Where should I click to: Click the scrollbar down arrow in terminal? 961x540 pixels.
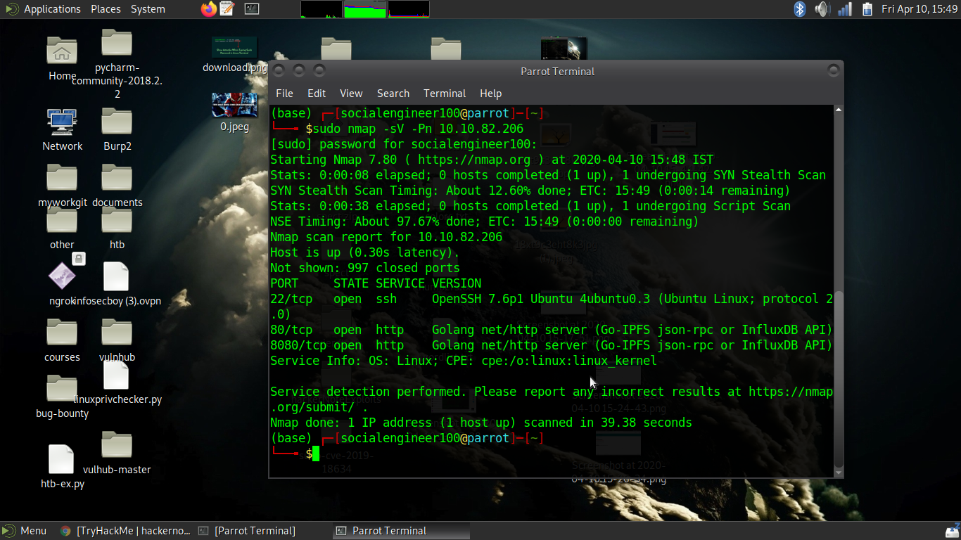point(838,473)
